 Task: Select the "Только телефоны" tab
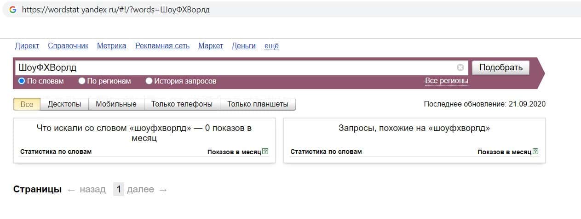(x=182, y=104)
